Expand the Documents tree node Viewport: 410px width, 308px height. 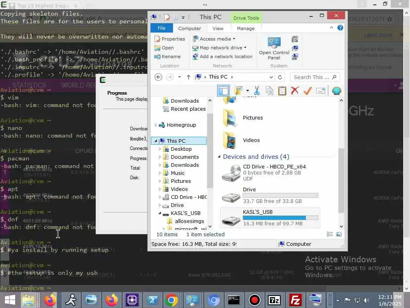[x=160, y=157]
